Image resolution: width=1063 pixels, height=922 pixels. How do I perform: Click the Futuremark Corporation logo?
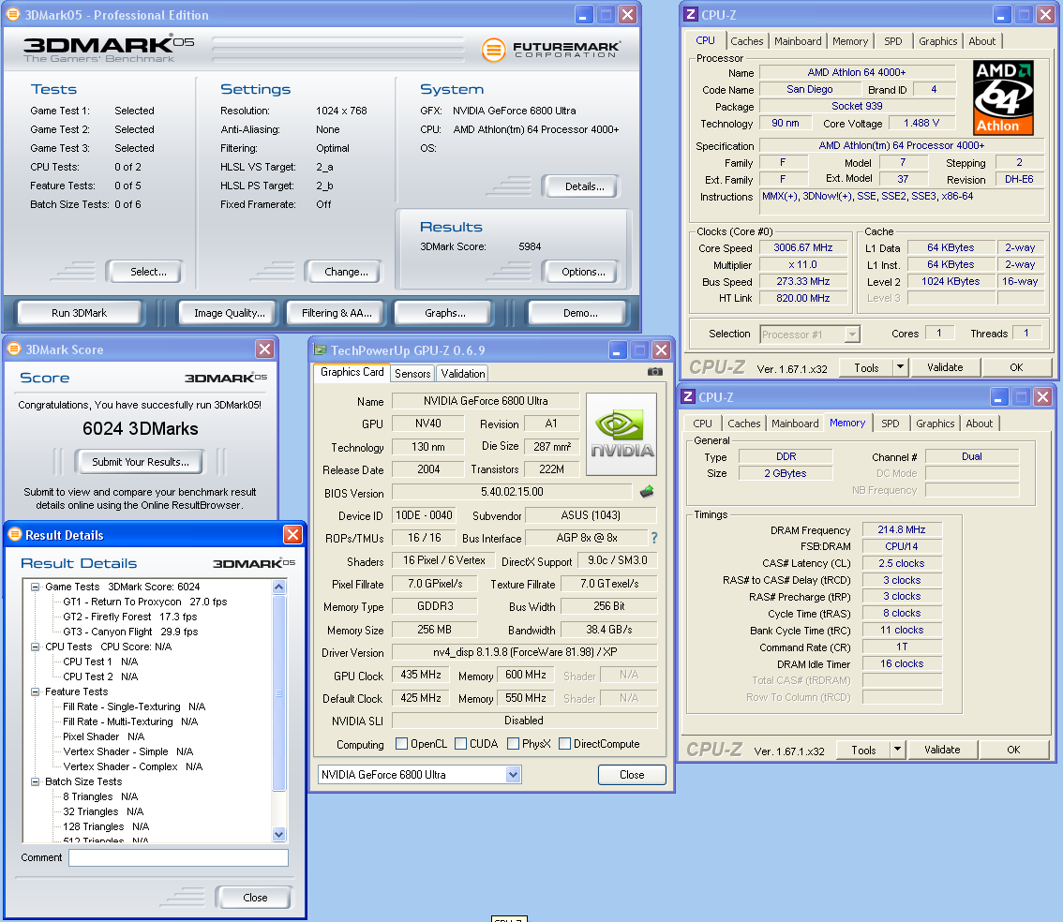[550, 50]
